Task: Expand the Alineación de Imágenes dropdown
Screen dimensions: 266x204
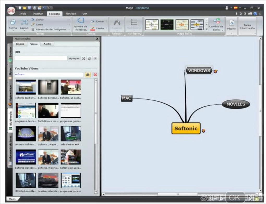Action: 69,29
